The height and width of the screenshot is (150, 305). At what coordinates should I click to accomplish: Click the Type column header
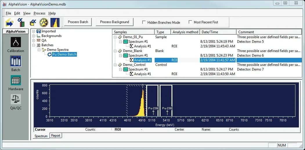click(x=163, y=32)
